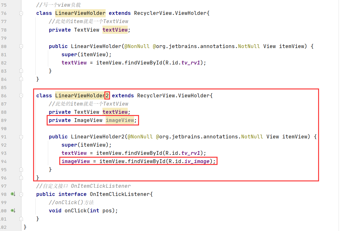Click the fold end marker at line 96
This screenshot has height=231, width=349.
point(21,178)
